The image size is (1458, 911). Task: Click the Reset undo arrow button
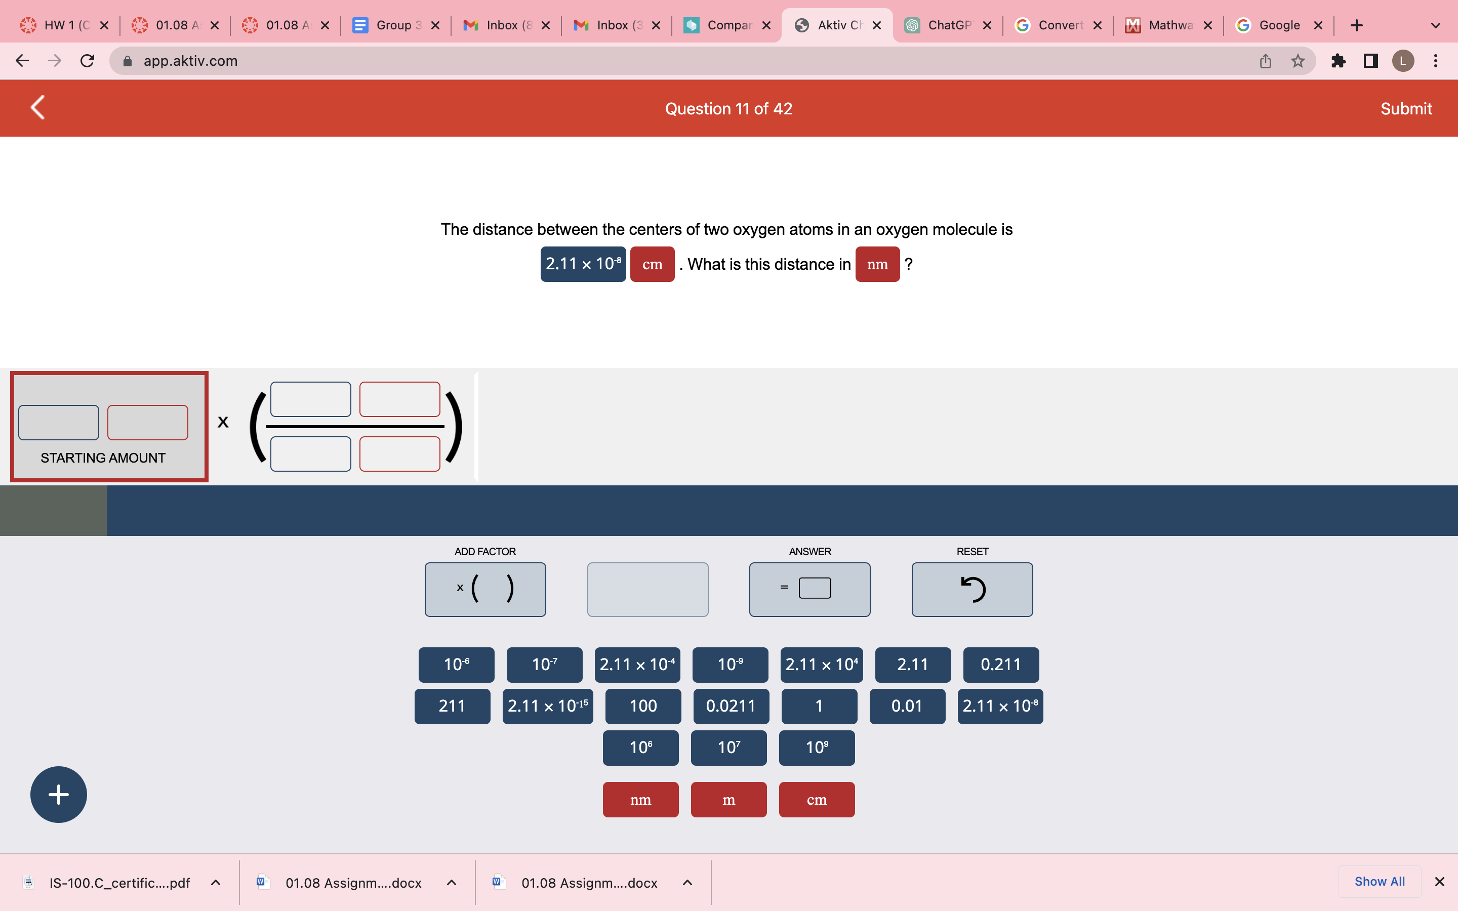971,589
